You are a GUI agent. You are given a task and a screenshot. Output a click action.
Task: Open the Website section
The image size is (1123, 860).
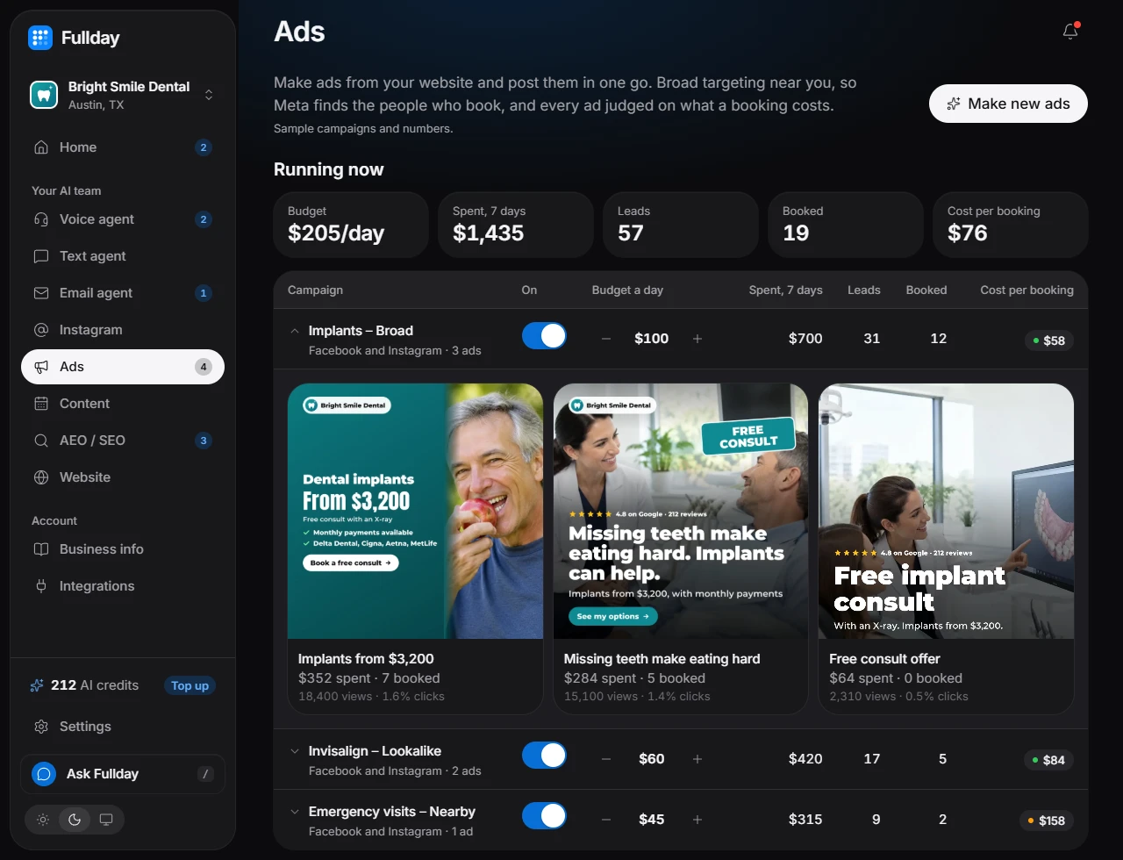point(123,477)
